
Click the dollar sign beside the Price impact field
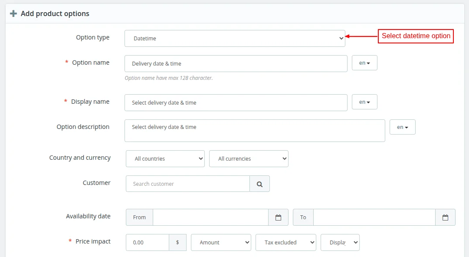click(x=178, y=242)
